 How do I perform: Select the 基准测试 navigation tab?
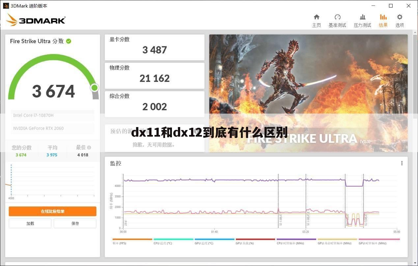pos(337,21)
